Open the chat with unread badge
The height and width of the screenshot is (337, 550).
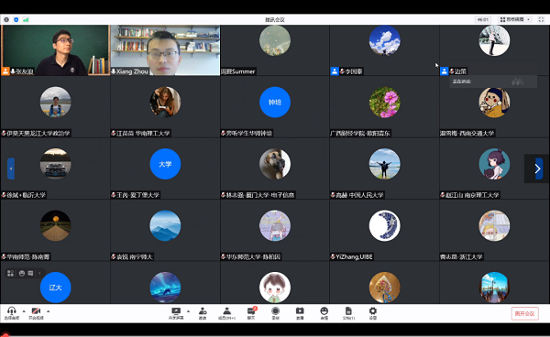point(251,313)
